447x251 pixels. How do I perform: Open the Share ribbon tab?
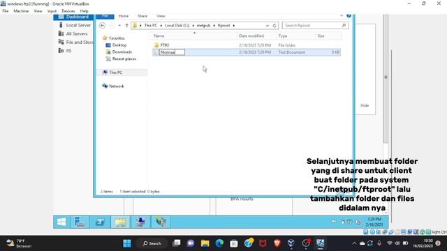coord(142,16)
